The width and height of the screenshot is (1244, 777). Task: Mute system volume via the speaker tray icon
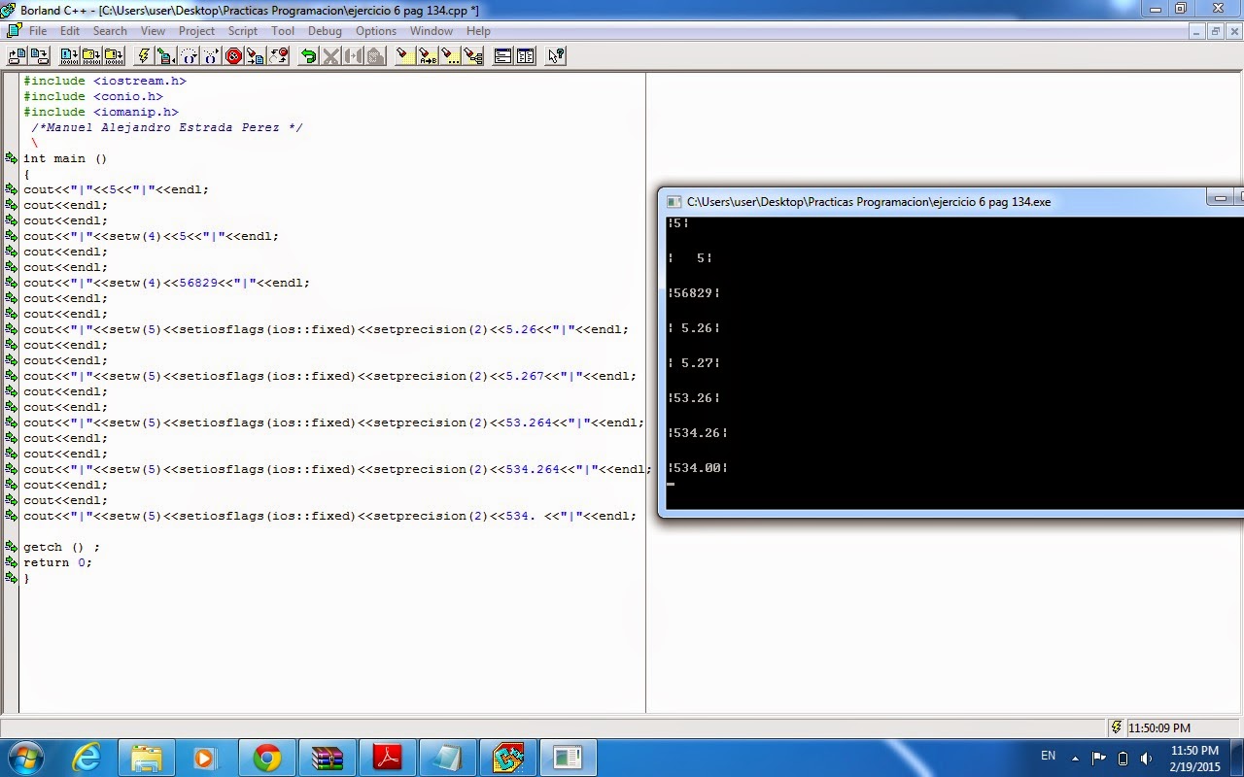1145,757
